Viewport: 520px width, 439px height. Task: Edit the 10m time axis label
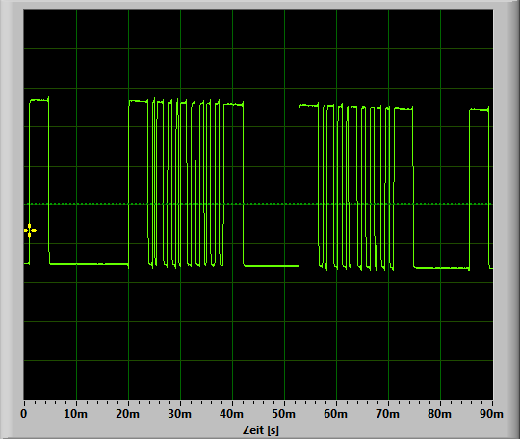click(x=75, y=414)
